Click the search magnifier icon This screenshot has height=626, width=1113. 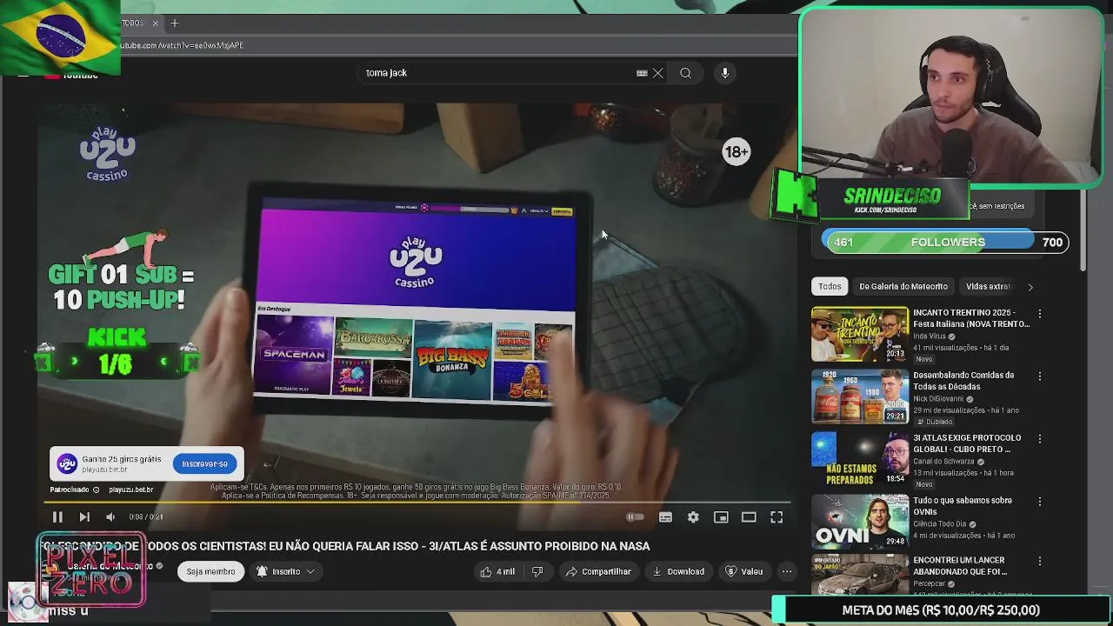click(685, 73)
